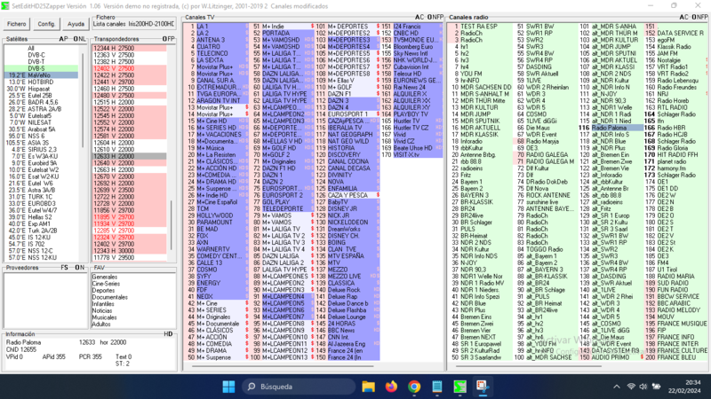Viewport: 711px width, 399px height.
Task: Launch Google Chrome from the taskbar
Action: click(x=413, y=387)
